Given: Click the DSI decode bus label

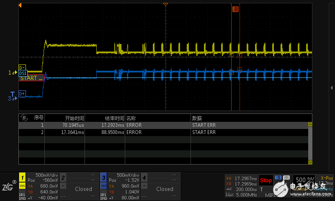Looking at the screenshot, I should (x=23, y=73).
